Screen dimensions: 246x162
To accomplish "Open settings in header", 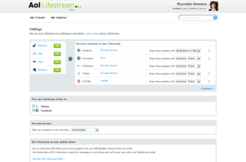I will [177, 8].
